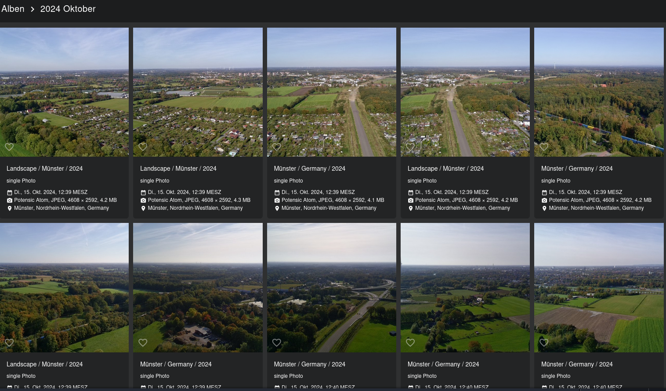Image resolution: width=666 pixels, height=391 pixels.
Task: Click the 2024 Oktober breadcrumb title
Action: [x=68, y=9]
